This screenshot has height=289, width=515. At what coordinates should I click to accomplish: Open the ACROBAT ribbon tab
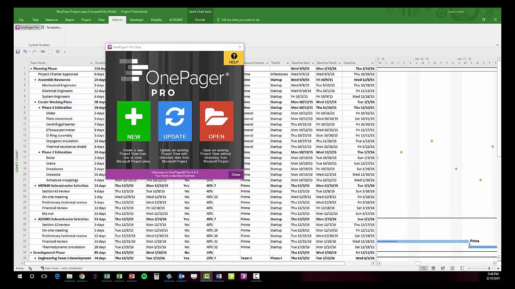(x=176, y=20)
